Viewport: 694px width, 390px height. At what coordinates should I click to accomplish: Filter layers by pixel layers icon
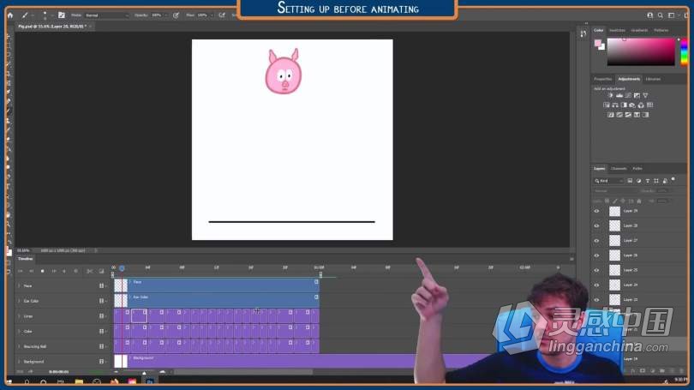coord(630,181)
